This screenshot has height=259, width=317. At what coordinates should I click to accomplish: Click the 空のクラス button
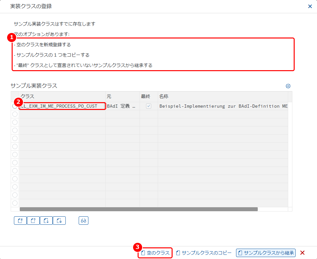(155, 253)
